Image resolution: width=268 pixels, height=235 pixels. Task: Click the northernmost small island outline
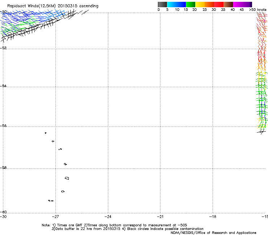[46, 133]
